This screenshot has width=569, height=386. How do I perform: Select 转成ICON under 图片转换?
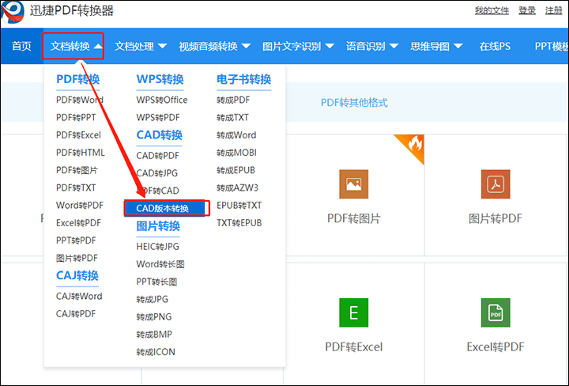coord(156,352)
